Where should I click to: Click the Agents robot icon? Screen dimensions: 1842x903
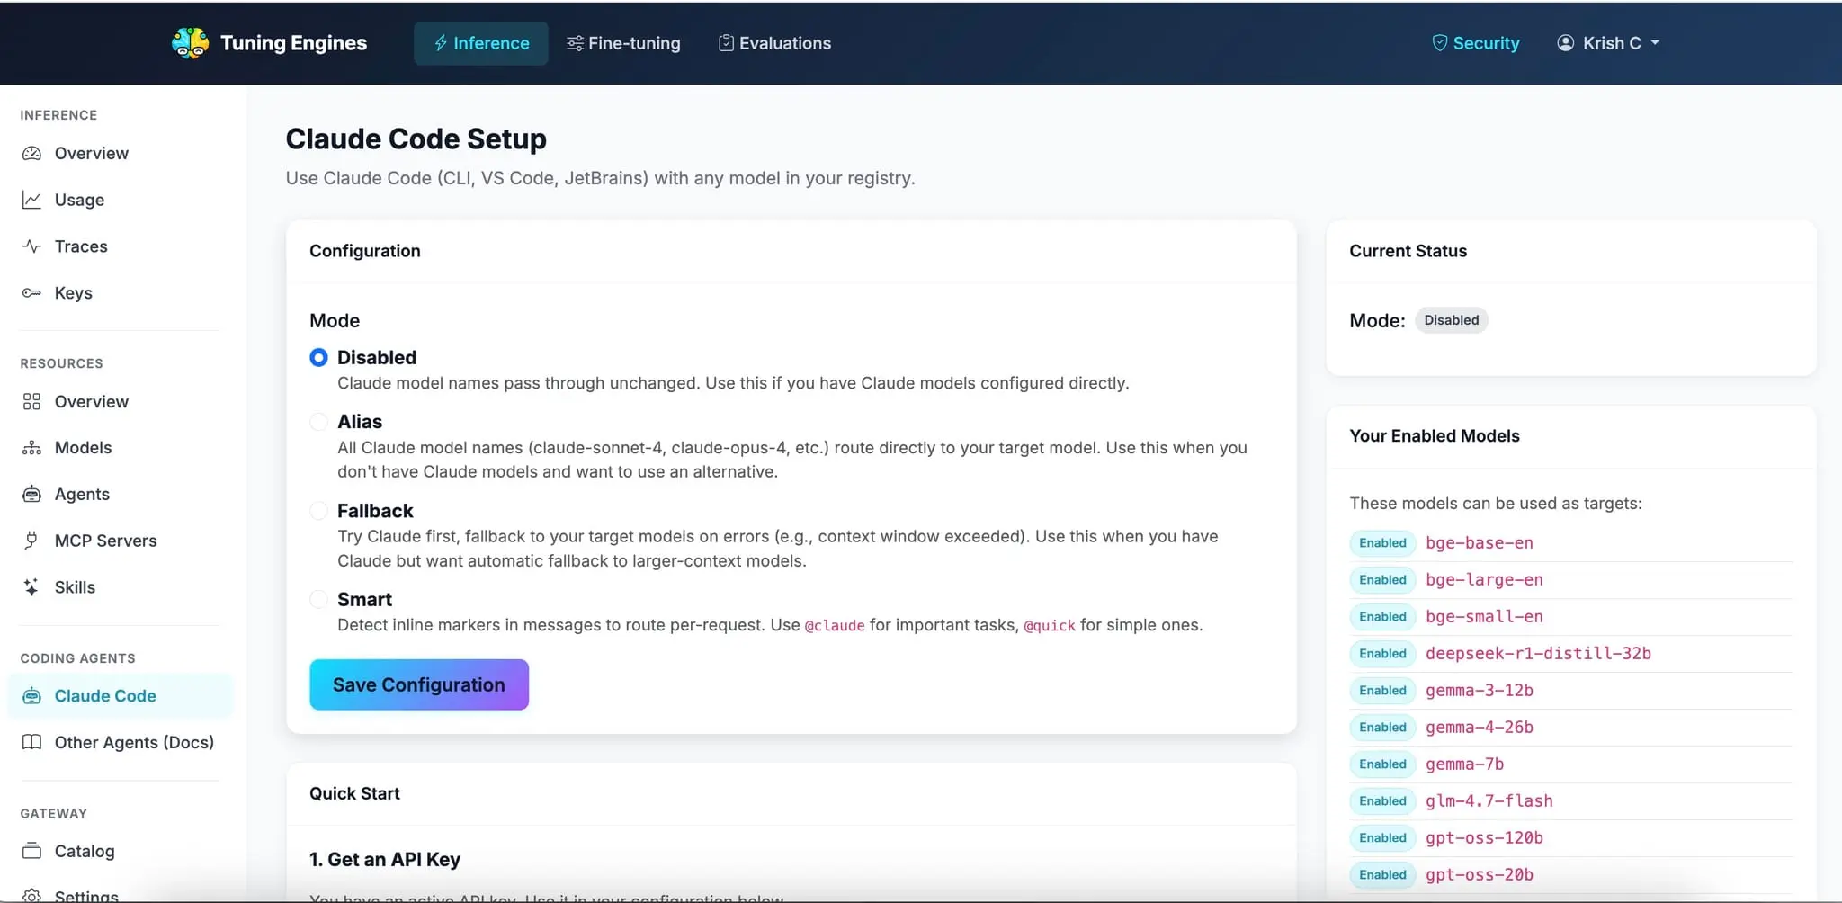(31, 495)
